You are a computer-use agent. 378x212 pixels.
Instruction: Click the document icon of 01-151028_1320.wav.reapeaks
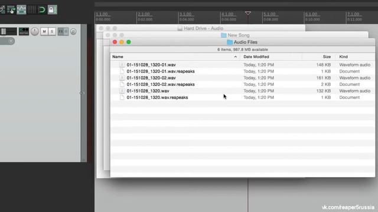point(122,97)
